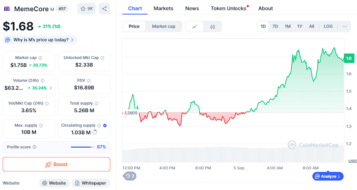
Task: Open Unlocked Mkt Cap info icon
Action: coord(103,58)
